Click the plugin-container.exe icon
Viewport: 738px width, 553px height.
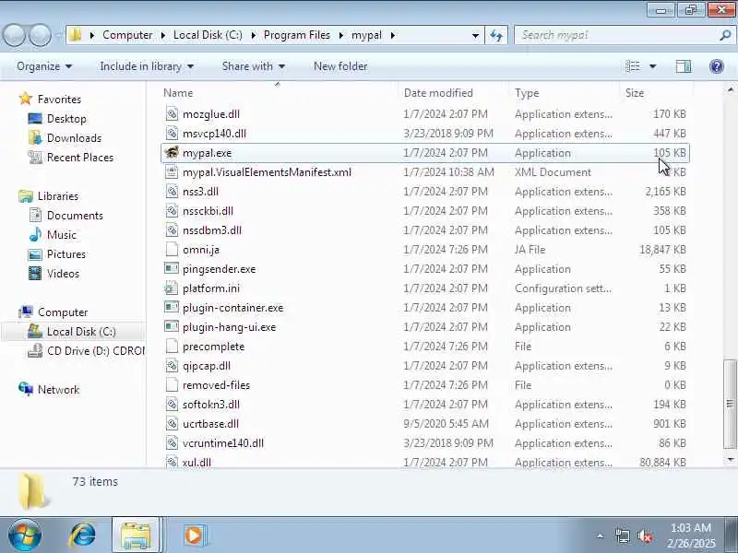(172, 308)
